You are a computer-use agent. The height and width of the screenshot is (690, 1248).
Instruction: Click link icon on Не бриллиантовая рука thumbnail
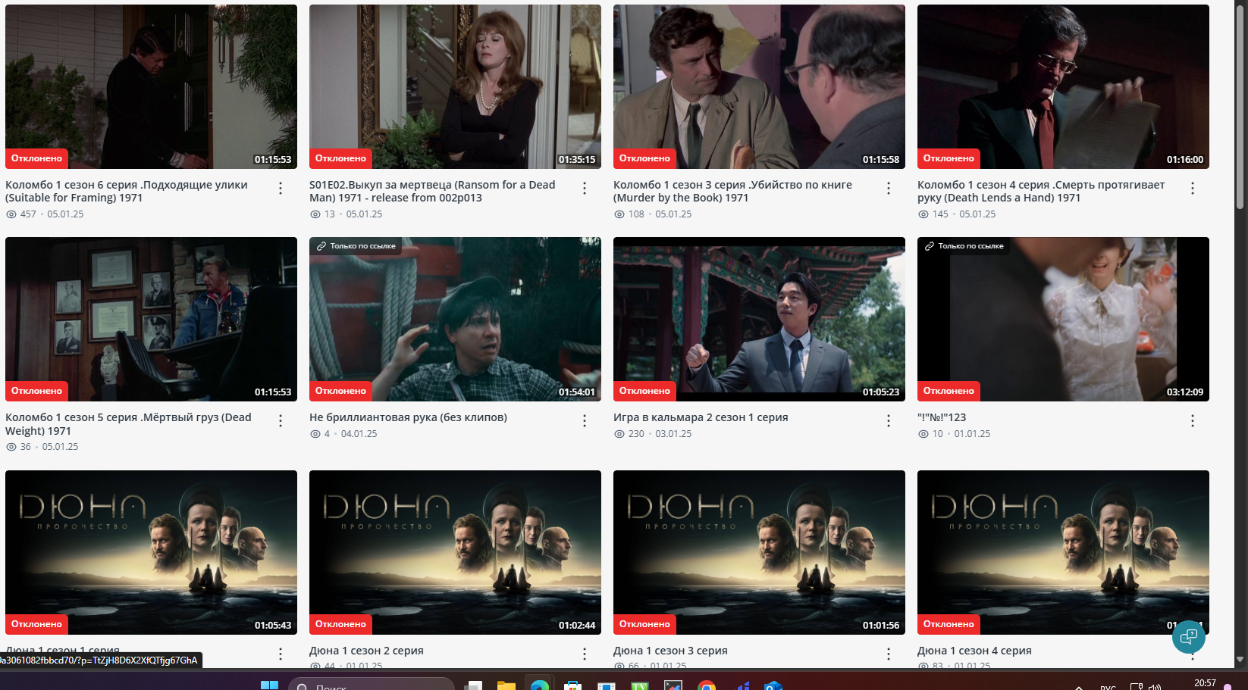(321, 246)
